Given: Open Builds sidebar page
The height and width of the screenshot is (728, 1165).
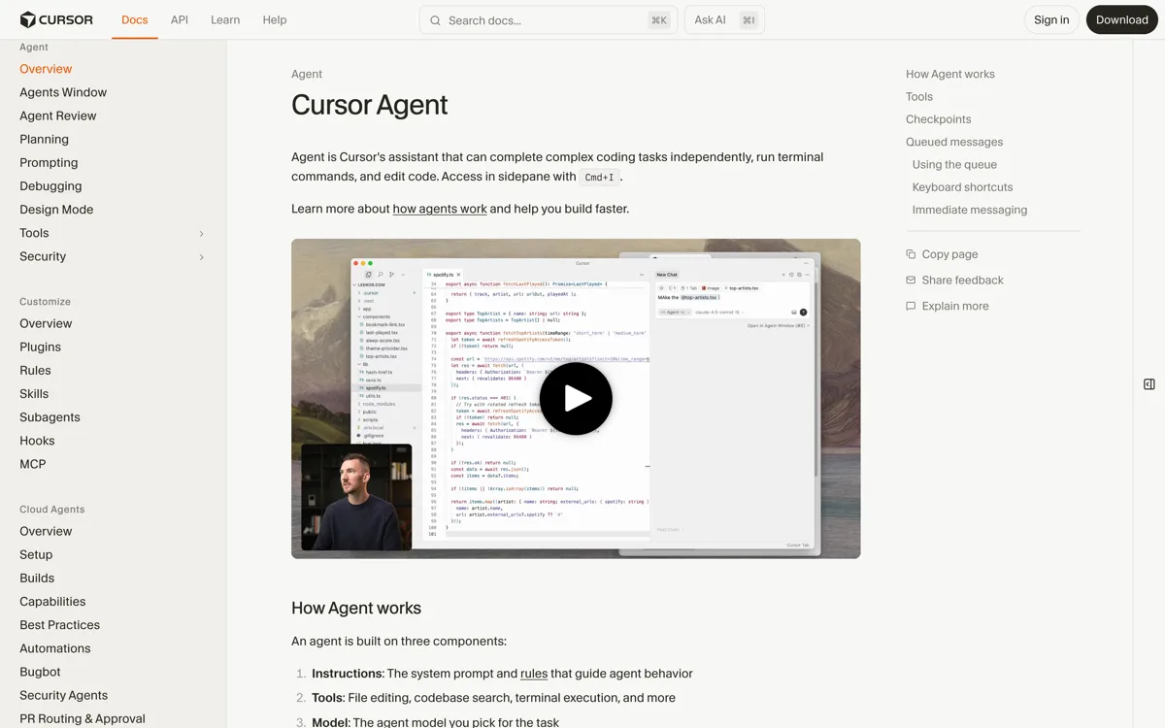Looking at the screenshot, I should pos(37,578).
